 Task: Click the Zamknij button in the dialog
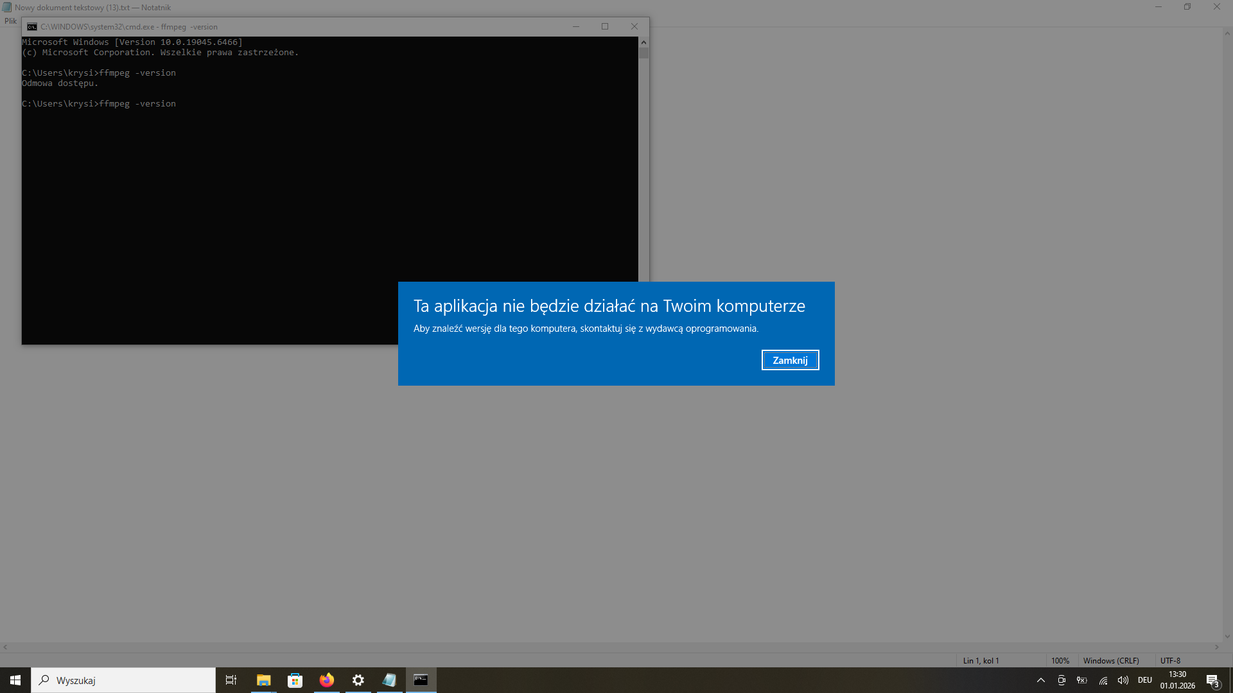tap(790, 360)
